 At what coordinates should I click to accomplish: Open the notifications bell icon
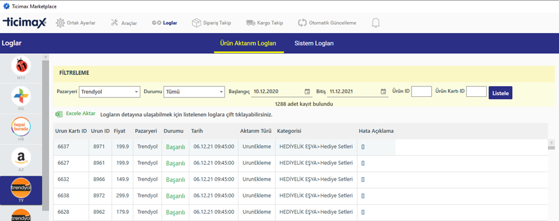tap(375, 23)
